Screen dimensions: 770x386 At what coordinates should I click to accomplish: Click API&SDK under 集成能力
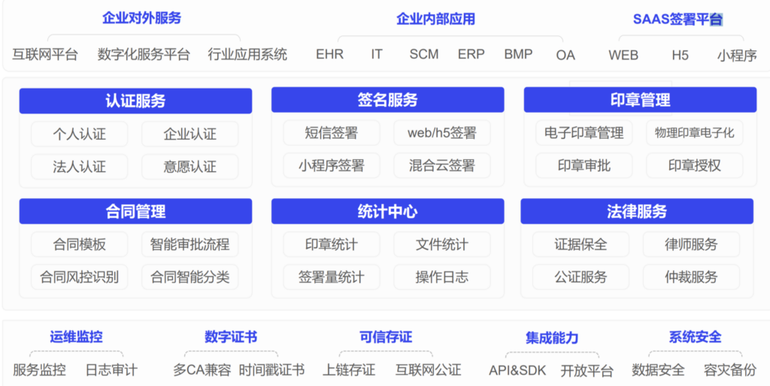coord(517,370)
